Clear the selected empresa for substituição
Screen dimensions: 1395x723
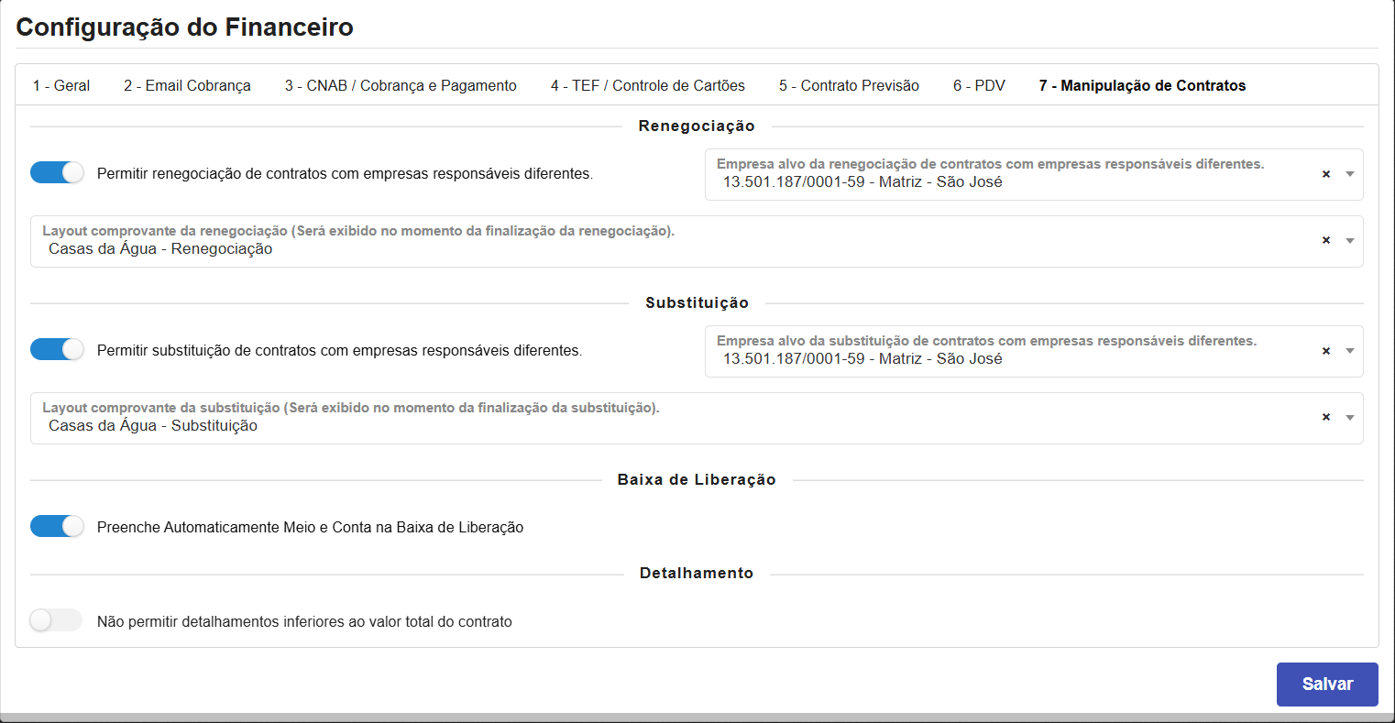click(x=1325, y=350)
